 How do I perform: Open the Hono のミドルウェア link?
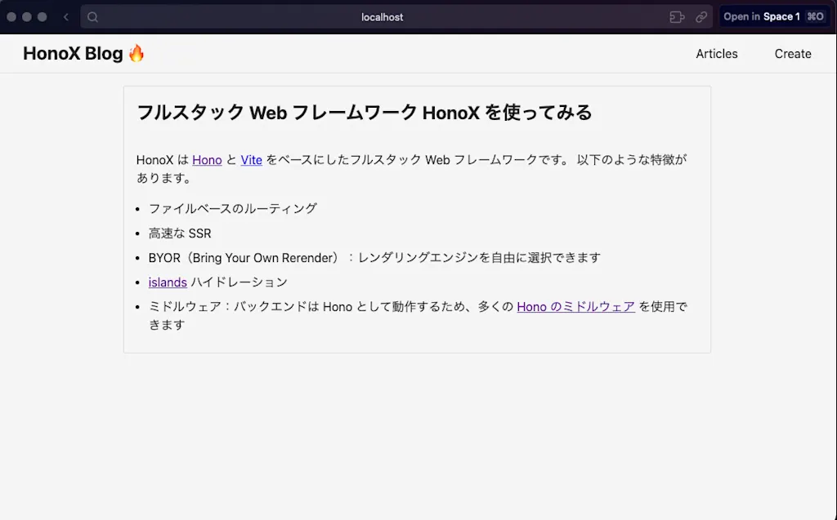576,307
